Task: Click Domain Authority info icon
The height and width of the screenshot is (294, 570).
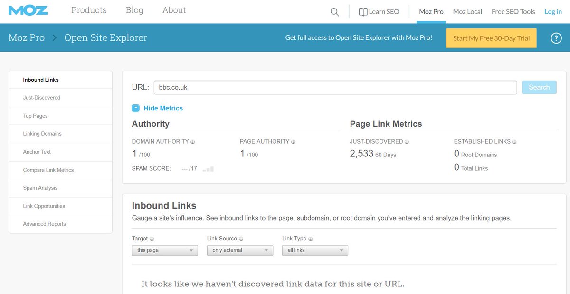Action: tap(193, 142)
